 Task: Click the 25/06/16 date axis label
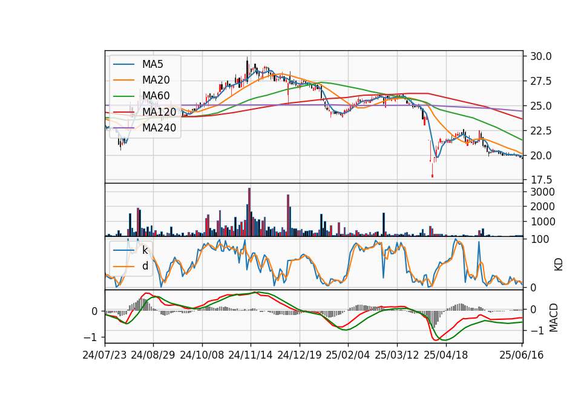(x=522, y=355)
